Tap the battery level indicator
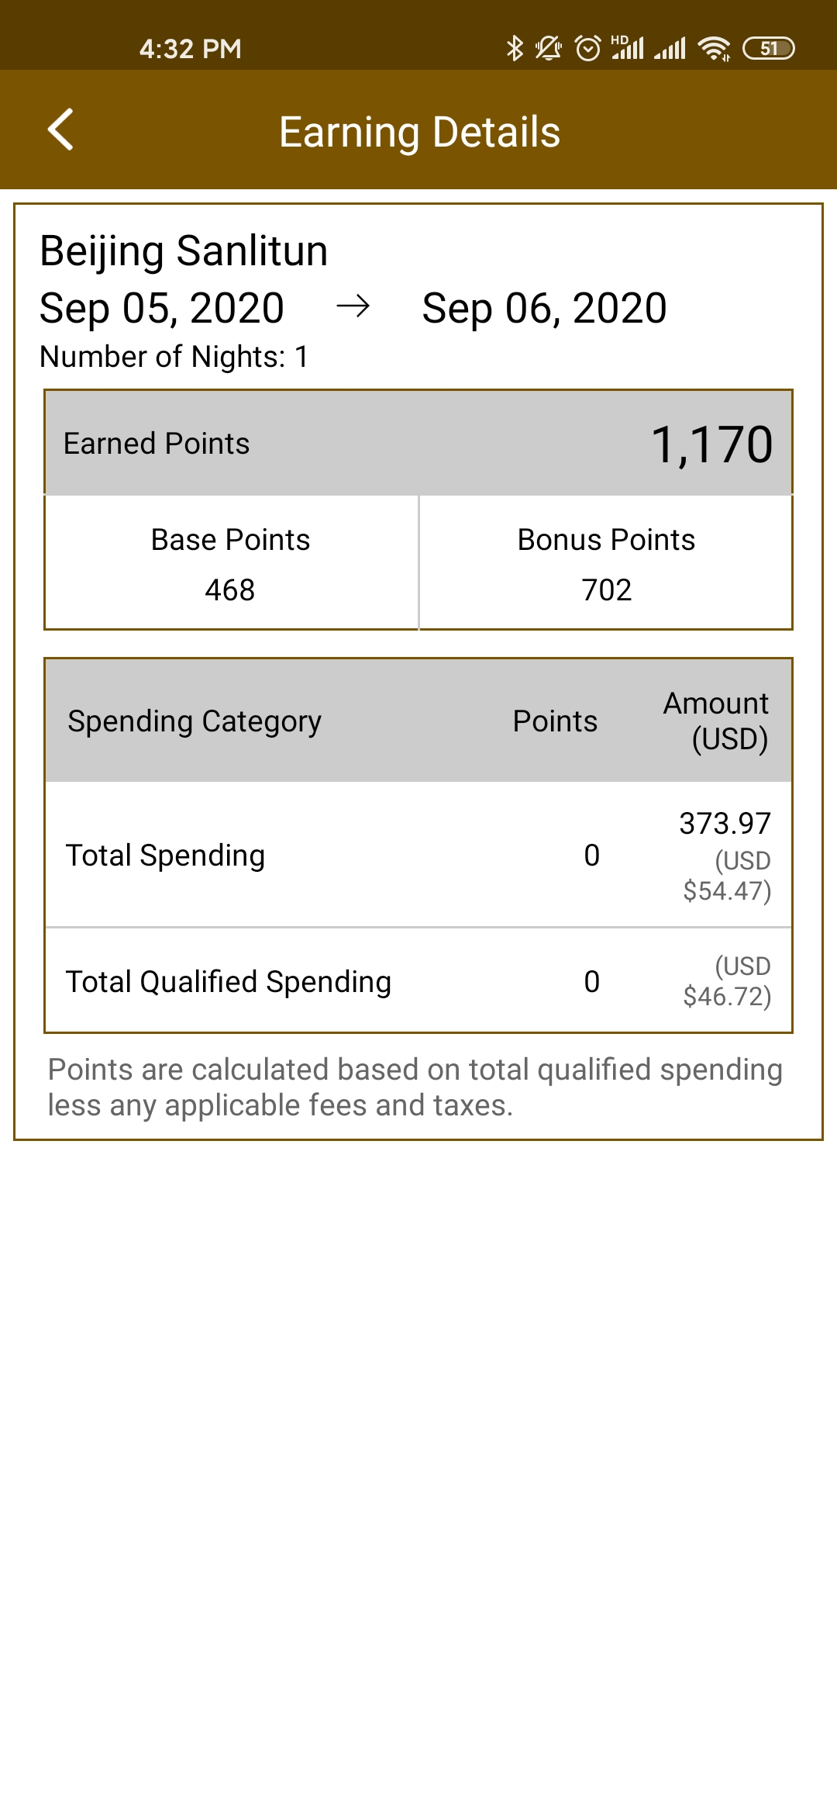Screen dimensions: 837x1815 [x=768, y=48]
